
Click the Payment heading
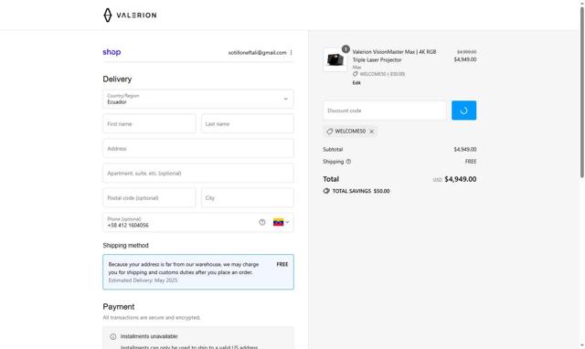119,306
